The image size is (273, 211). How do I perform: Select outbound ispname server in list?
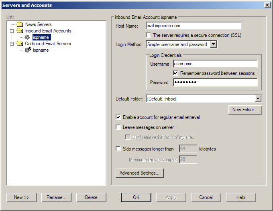(x=41, y=50)
